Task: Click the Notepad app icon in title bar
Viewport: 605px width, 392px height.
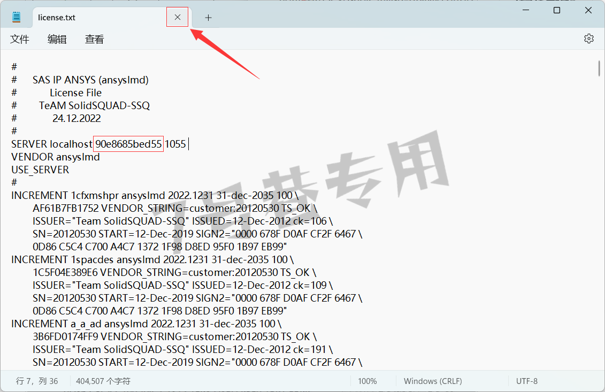Action: tap(16, 17)
